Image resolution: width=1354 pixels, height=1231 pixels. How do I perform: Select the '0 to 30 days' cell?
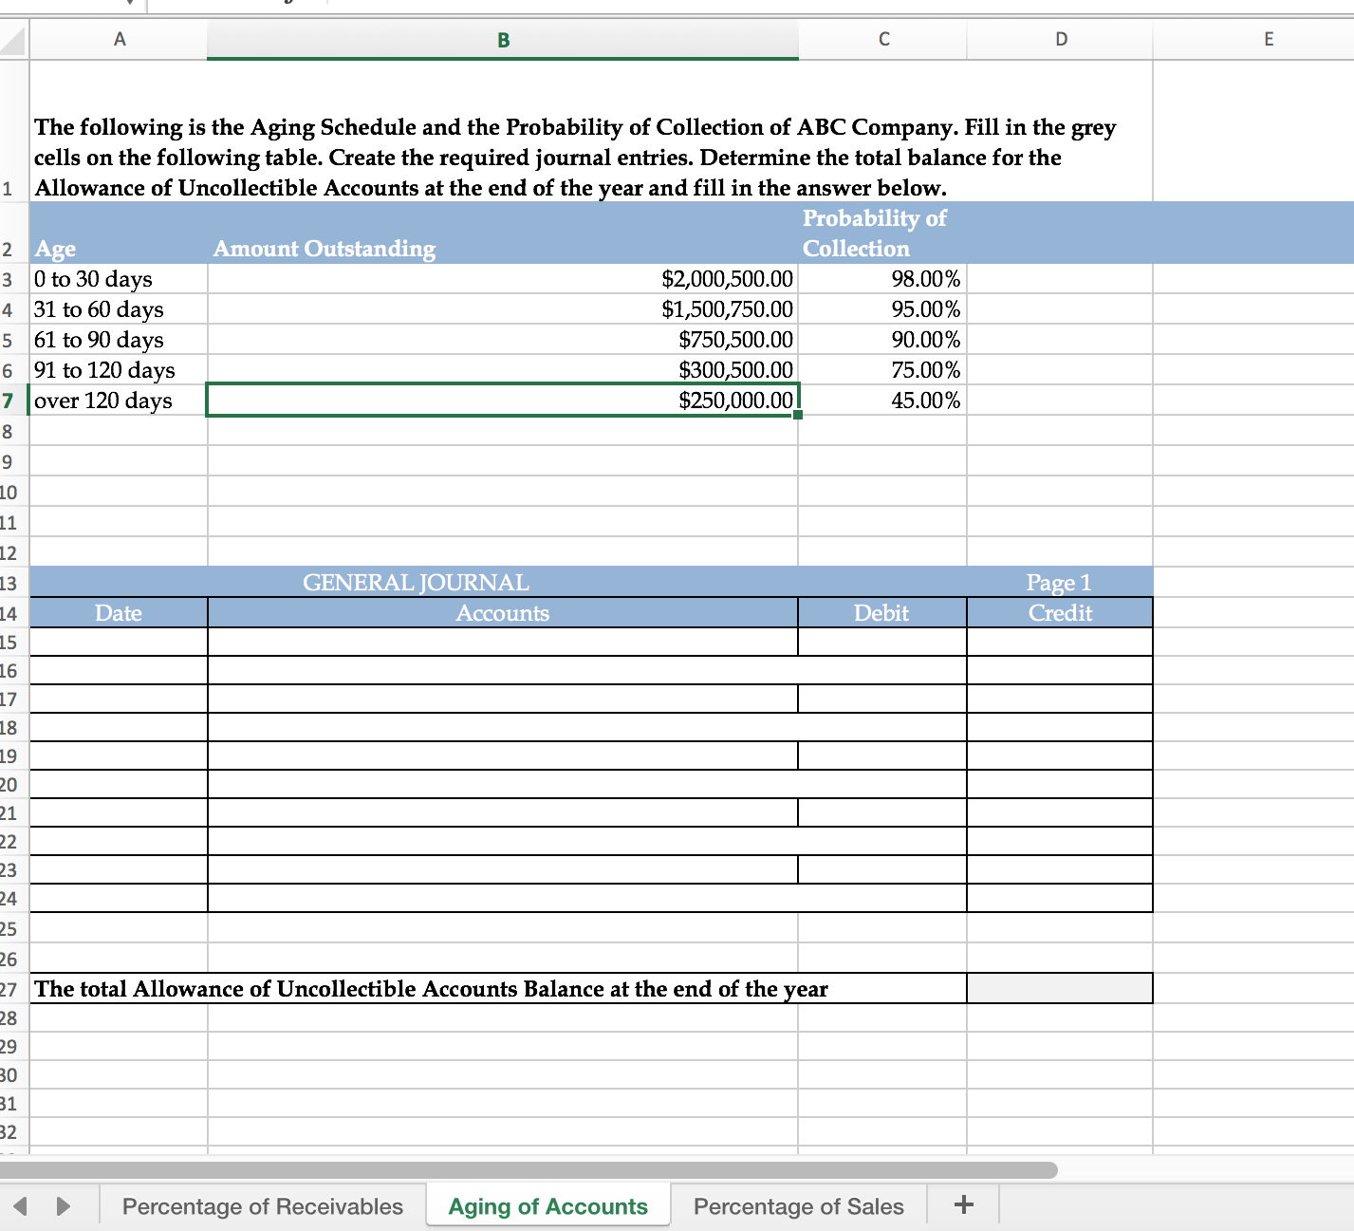[x=119, y=279]
